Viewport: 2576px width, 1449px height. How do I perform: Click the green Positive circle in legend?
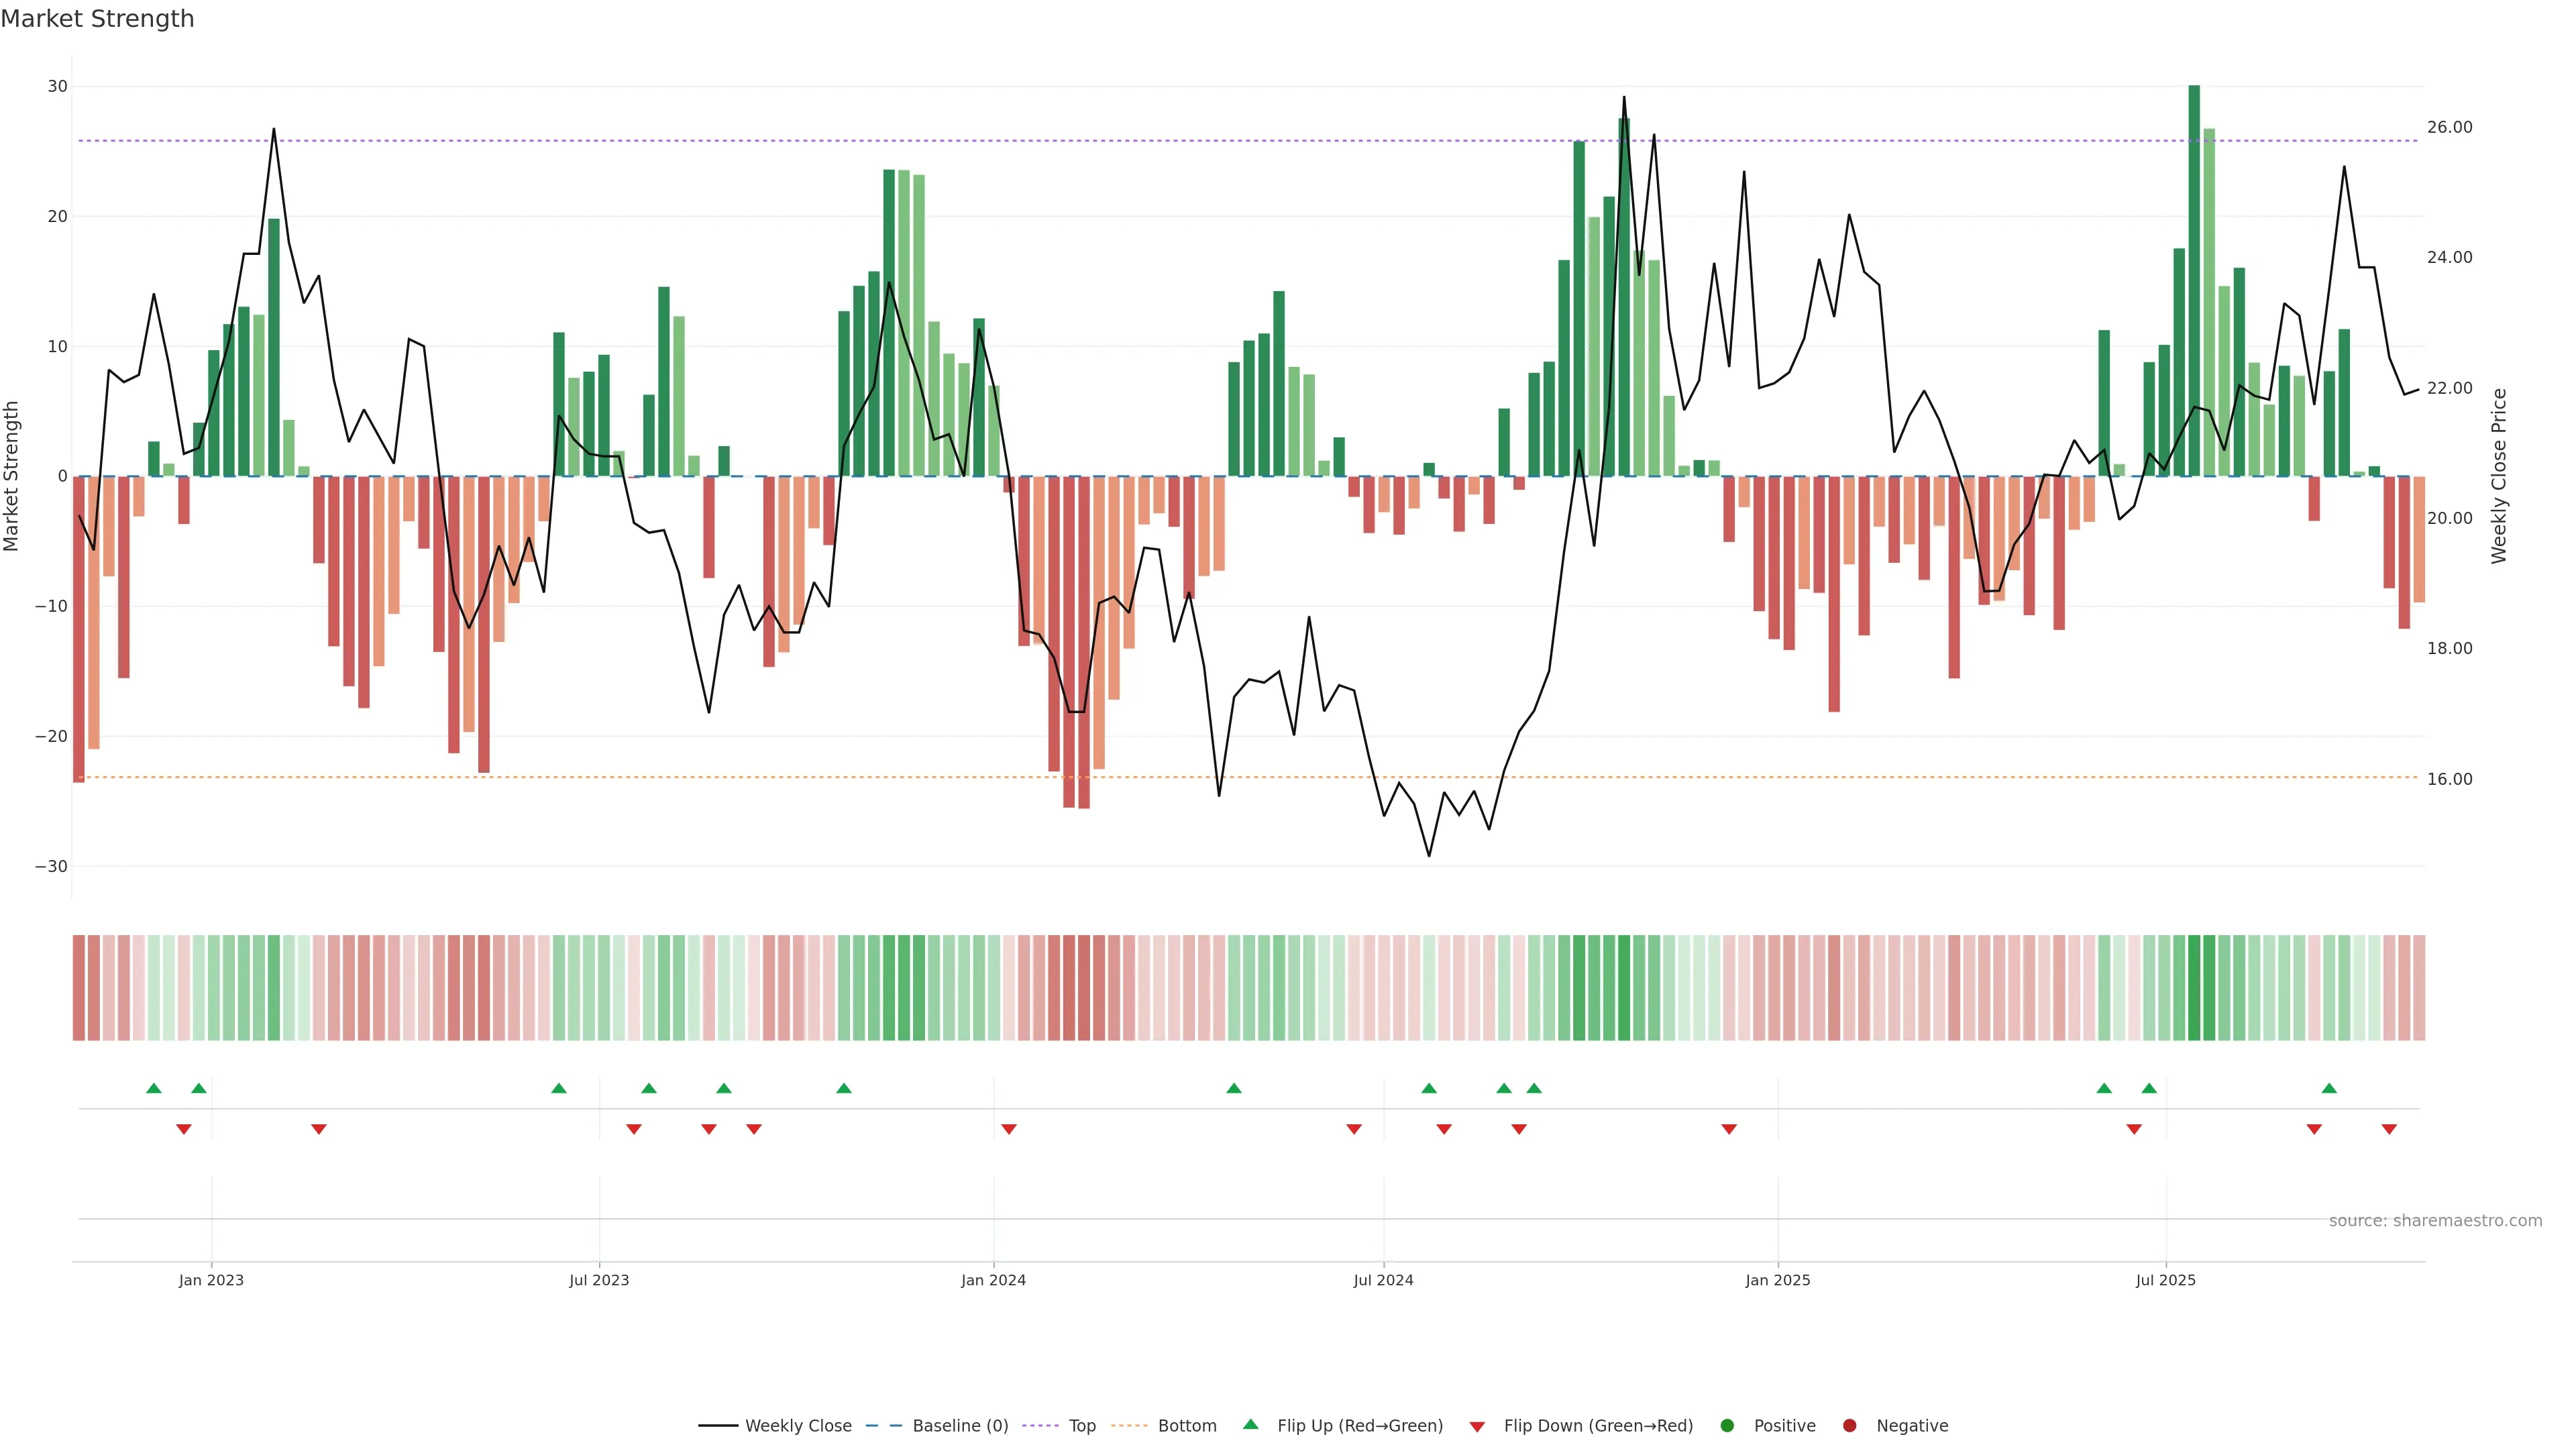click(1727, 1425)
